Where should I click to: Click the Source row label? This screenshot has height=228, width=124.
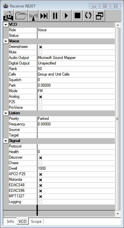pos(14,130)
